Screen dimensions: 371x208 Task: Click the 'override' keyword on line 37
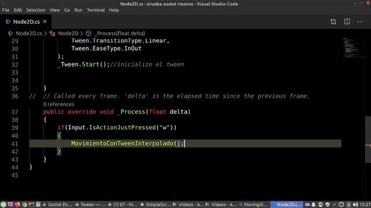tap(82, 112)
